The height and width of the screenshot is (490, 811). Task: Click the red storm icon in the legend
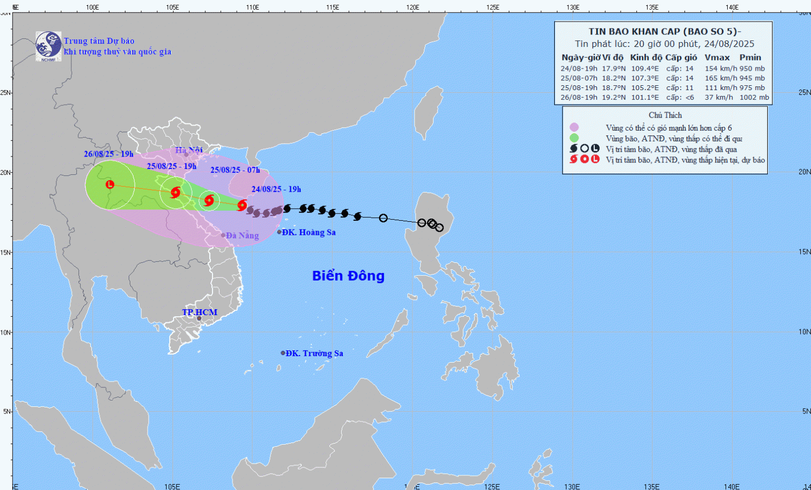(574, 159)
